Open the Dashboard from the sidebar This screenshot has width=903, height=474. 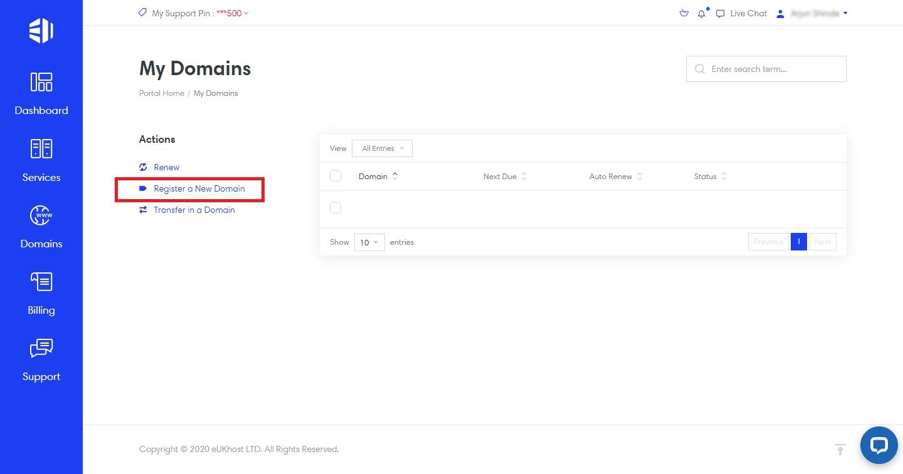pyautogui.click(x=41, y=93)
